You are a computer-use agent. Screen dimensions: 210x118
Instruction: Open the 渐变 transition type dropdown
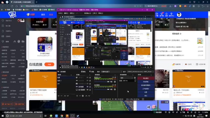point(126,78)
